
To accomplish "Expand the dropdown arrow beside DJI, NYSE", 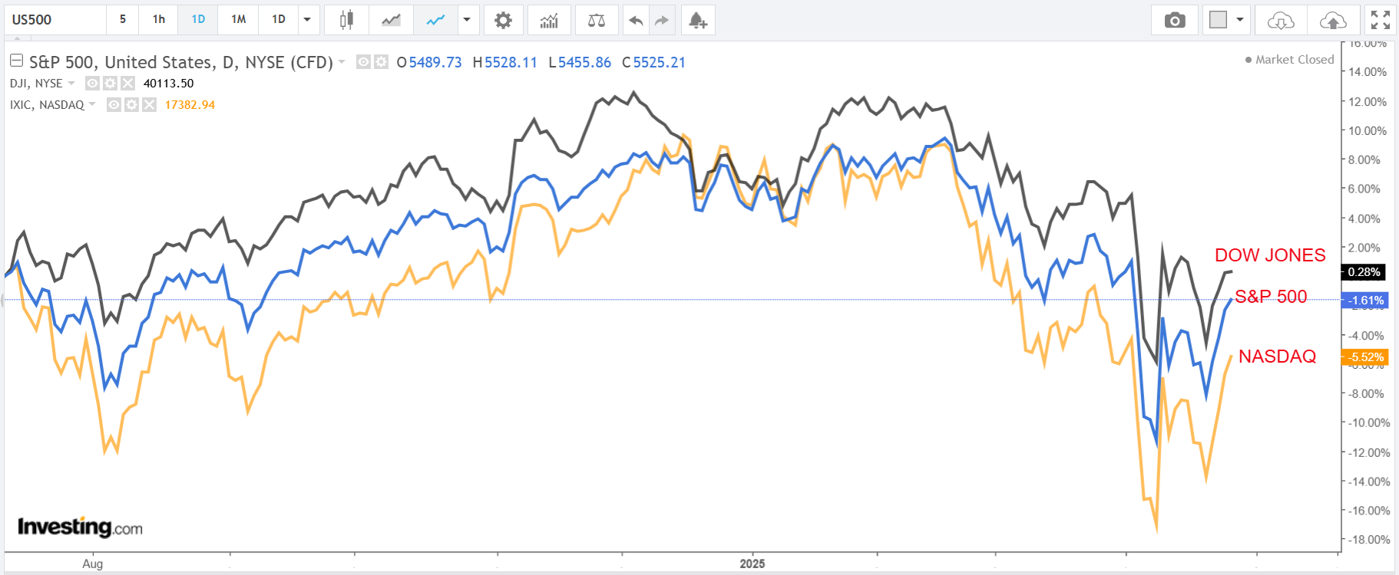I will click(x=71, y=83).
